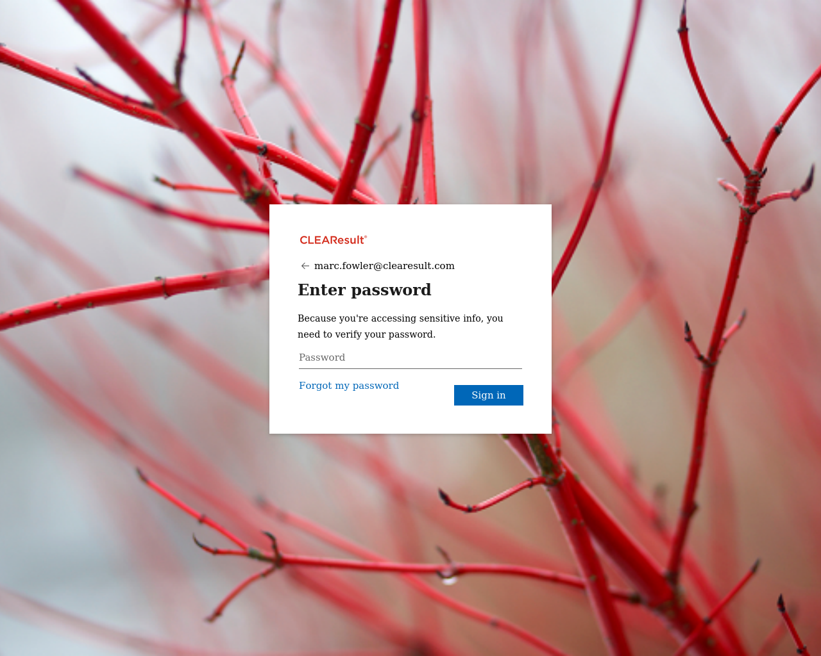
Task: Click the registered trademark symbol on logo
Action: tap(366, 237)
